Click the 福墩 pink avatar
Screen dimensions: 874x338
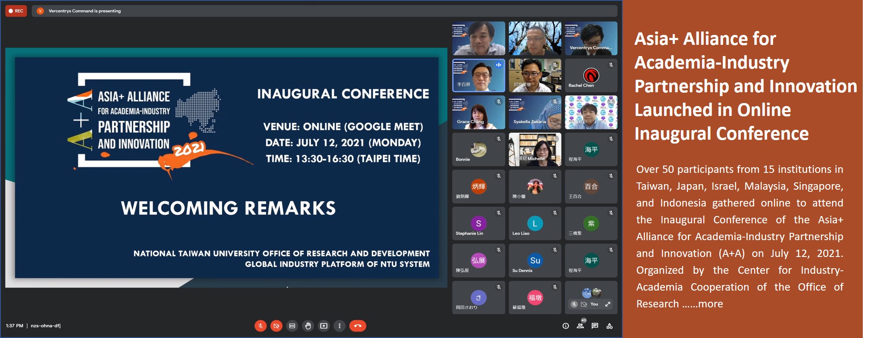(x=535, y=297)
